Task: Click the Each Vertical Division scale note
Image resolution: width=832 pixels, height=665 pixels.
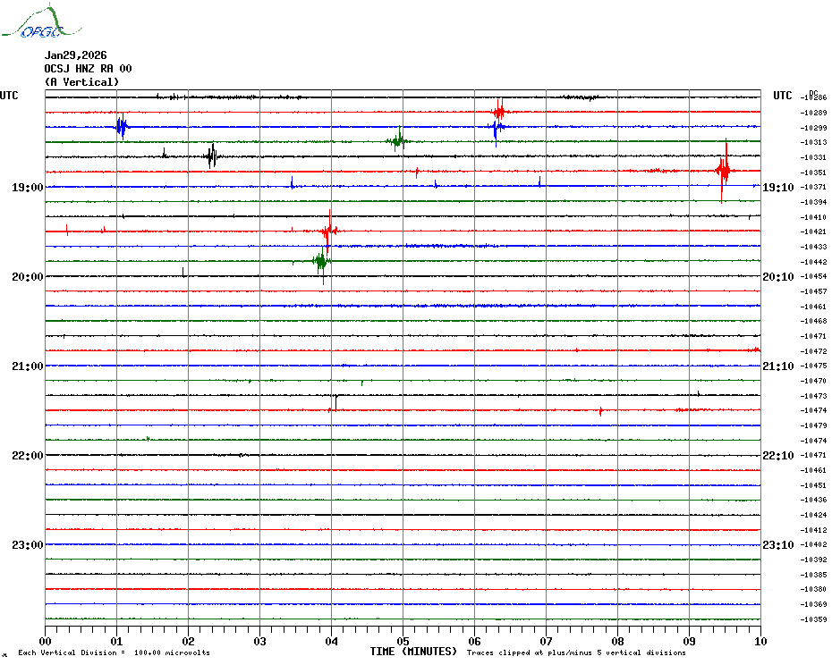Action: click(x=114, y=652)
